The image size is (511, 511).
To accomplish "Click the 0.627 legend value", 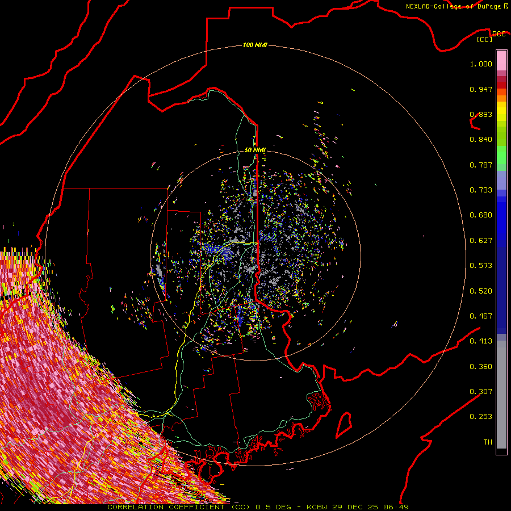I will pos(481,241).
